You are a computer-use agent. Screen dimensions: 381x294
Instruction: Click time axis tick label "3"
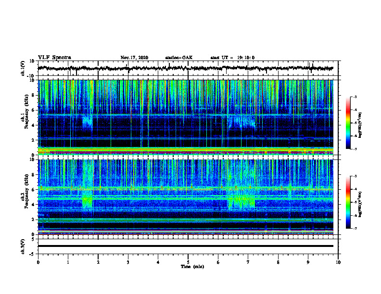click(128, 262)
